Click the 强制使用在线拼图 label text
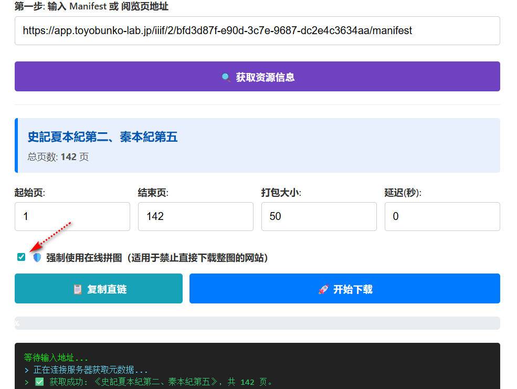Screen dimensions: 517x389 [157, 258]
